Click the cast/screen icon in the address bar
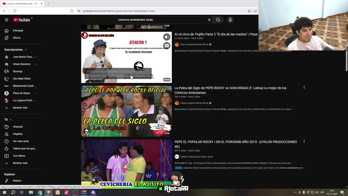Image resolution: width=348 pixels, height=196 pixels. pos(249,11)
